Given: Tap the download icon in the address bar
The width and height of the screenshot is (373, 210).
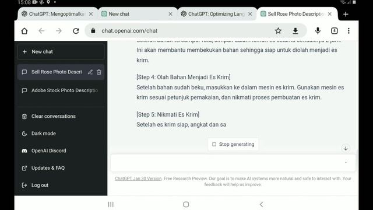Looking at the screenshot, I should [x=295, y=31].
